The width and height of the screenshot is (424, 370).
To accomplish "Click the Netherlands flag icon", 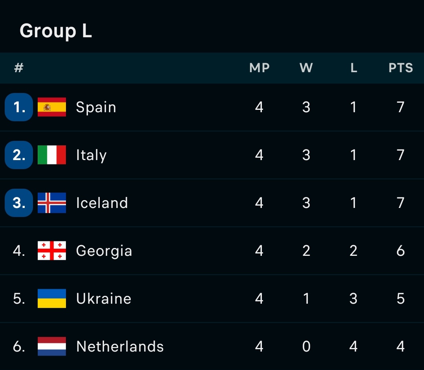I will click(x=52, y=346).
